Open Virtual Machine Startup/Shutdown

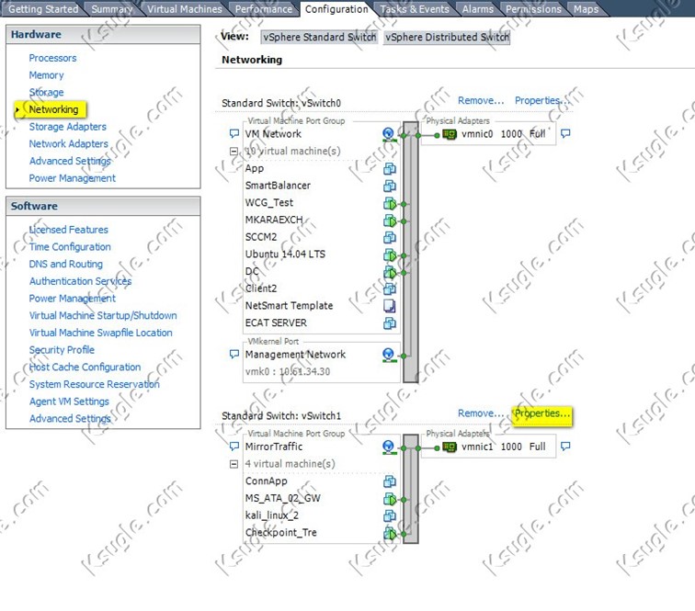(x=103, y=315)
